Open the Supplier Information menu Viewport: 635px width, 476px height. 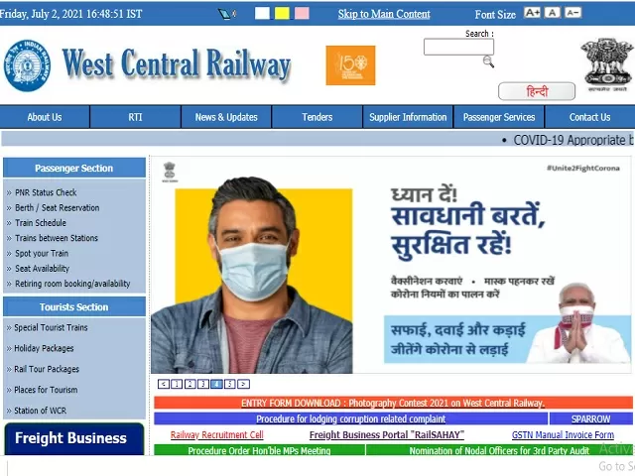pyautogui.click(x=408, y=117)
